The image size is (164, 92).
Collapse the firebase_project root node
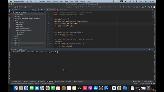pos(11,12)
